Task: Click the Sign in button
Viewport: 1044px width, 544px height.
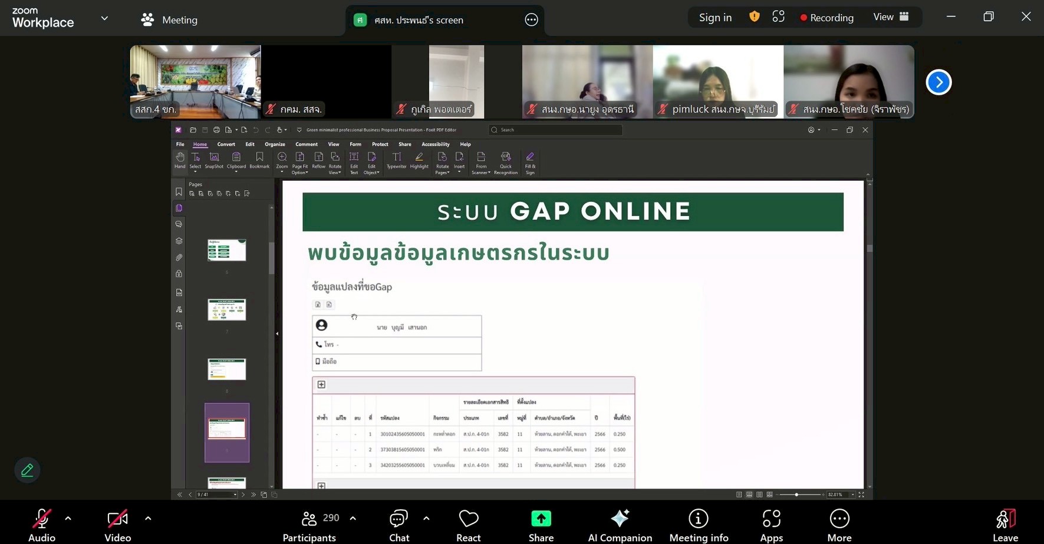Action: pos(715,18)
